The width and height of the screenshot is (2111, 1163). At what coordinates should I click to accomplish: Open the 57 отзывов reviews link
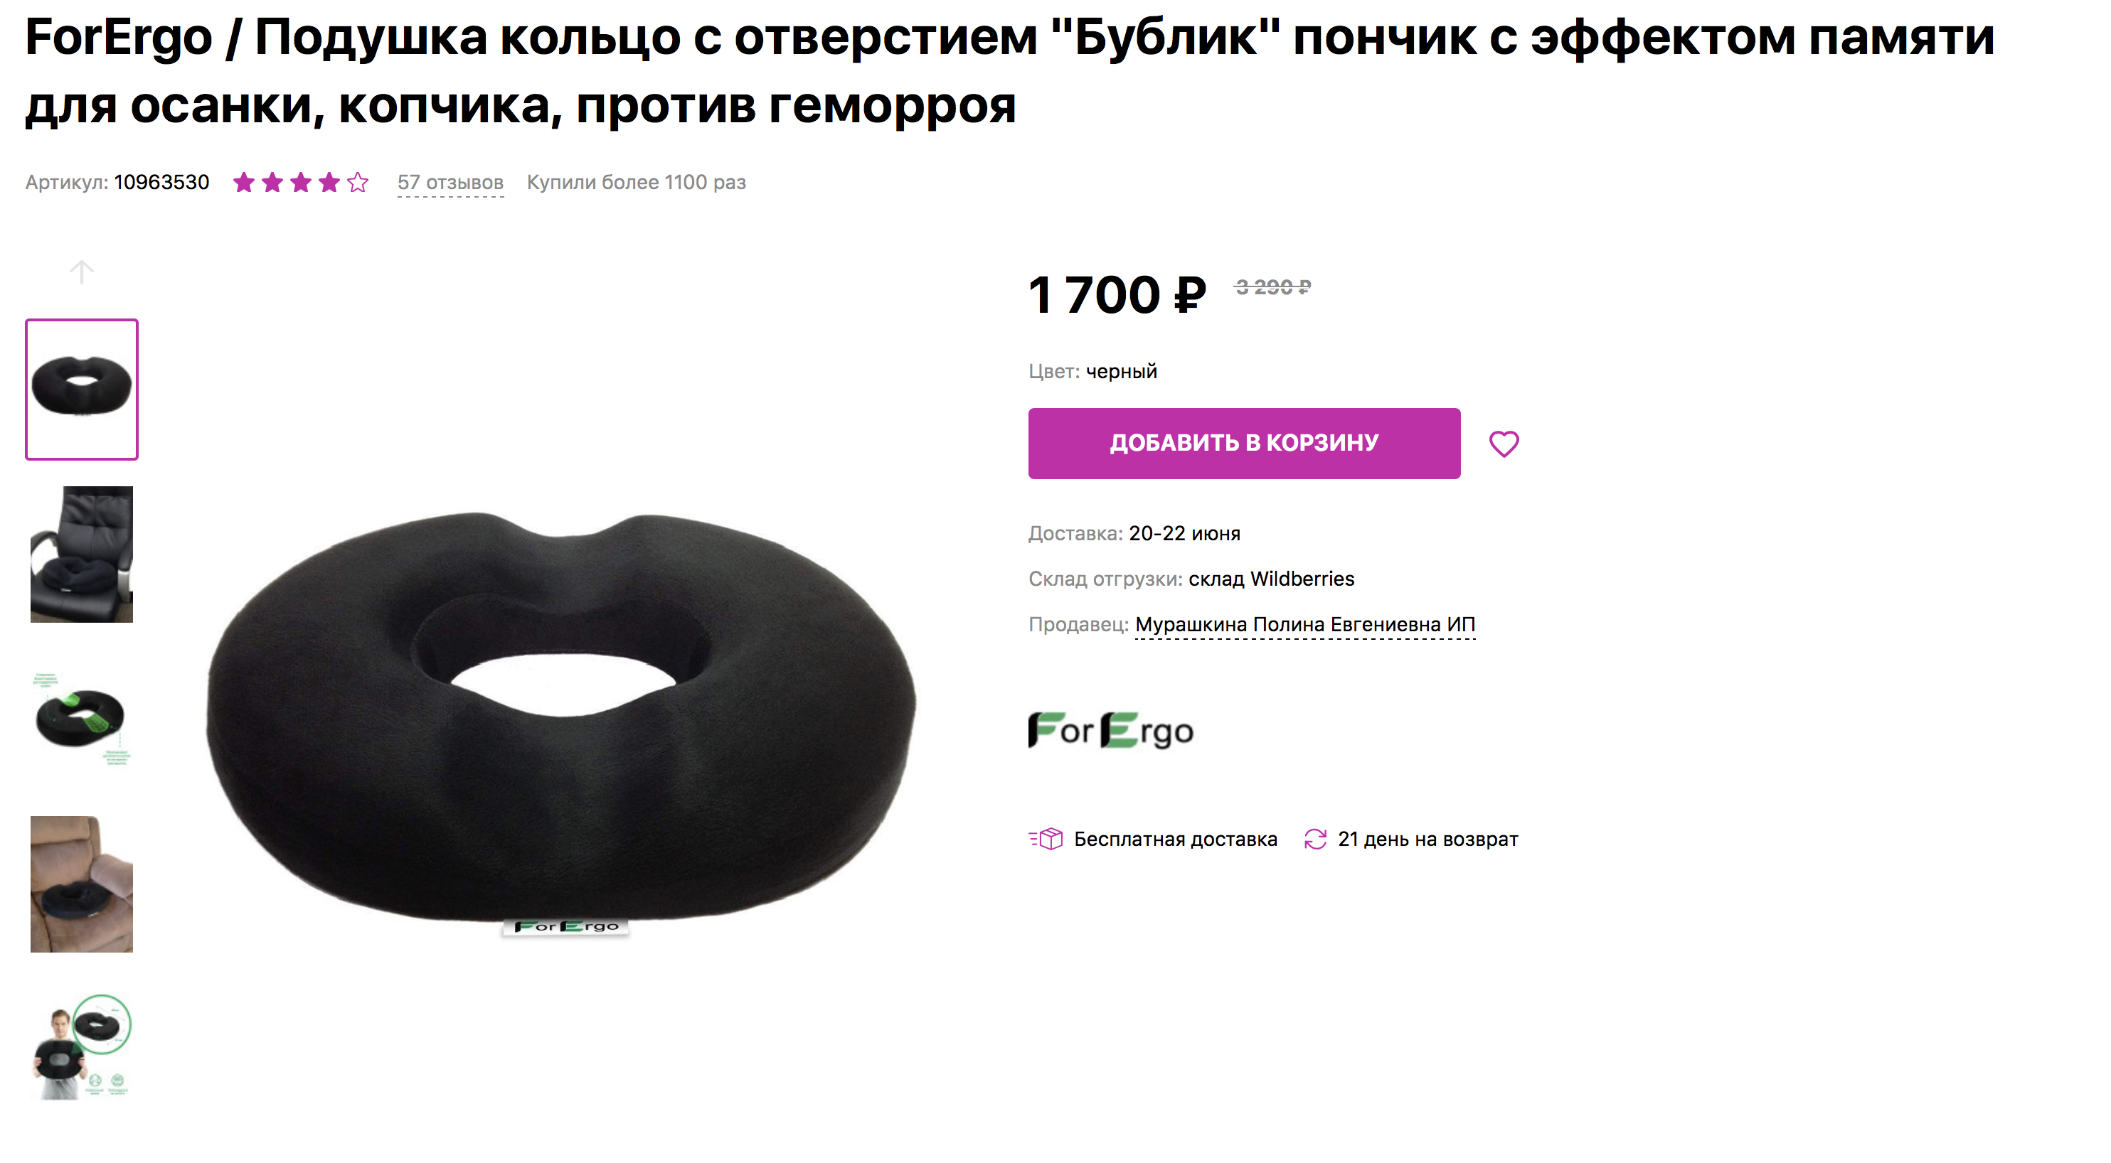click(450, 183)
